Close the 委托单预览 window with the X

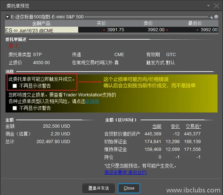pos(217,6)
